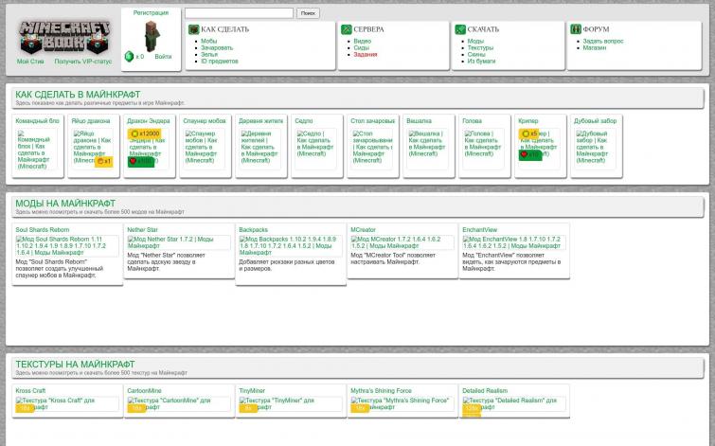
Task: Open the ФОРУМ menu
Action: tap(596, 29)
